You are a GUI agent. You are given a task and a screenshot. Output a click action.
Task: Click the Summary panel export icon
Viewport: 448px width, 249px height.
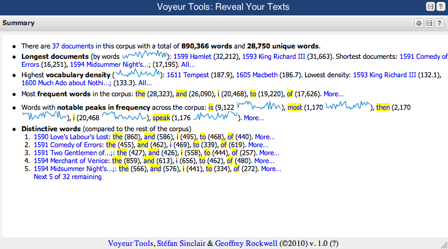coord(429,23)
